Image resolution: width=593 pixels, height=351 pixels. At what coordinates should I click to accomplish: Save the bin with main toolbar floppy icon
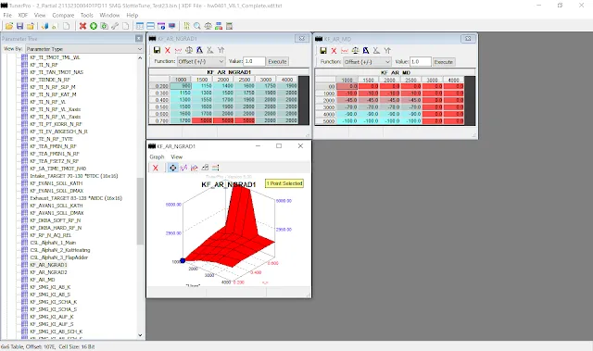click(x=19, y=26)
